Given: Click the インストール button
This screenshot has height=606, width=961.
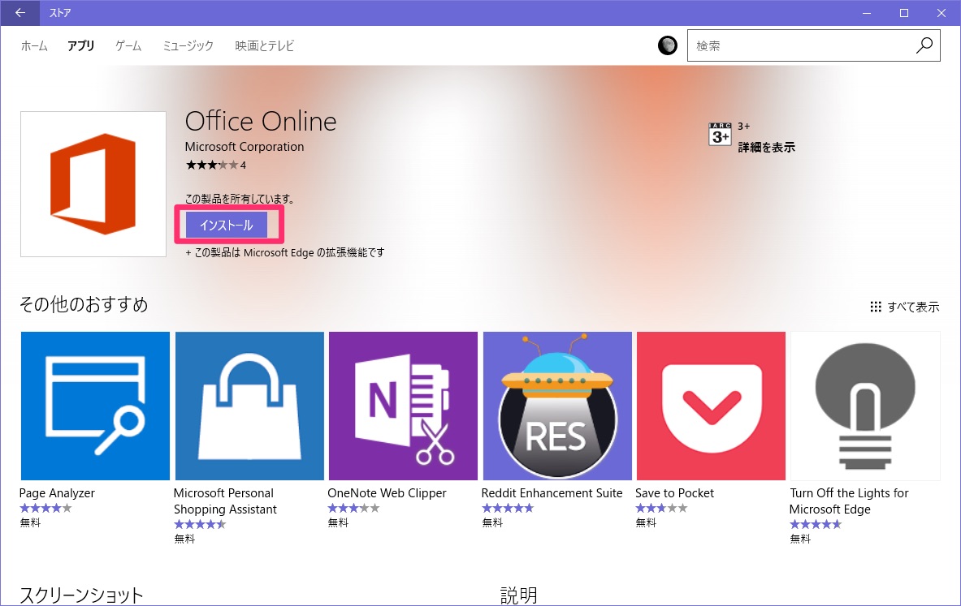Looking at the screenshot, I should (227, 226).
